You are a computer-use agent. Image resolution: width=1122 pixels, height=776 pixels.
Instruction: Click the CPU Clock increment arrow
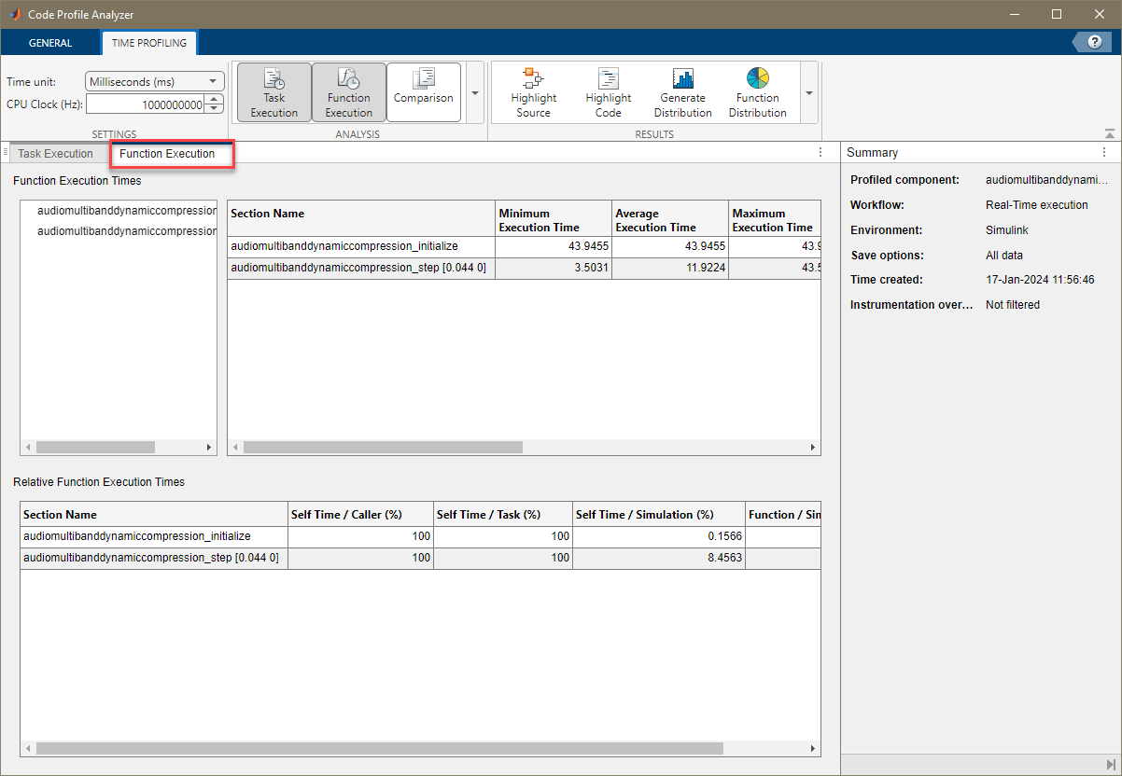click(x=216, y=100)
